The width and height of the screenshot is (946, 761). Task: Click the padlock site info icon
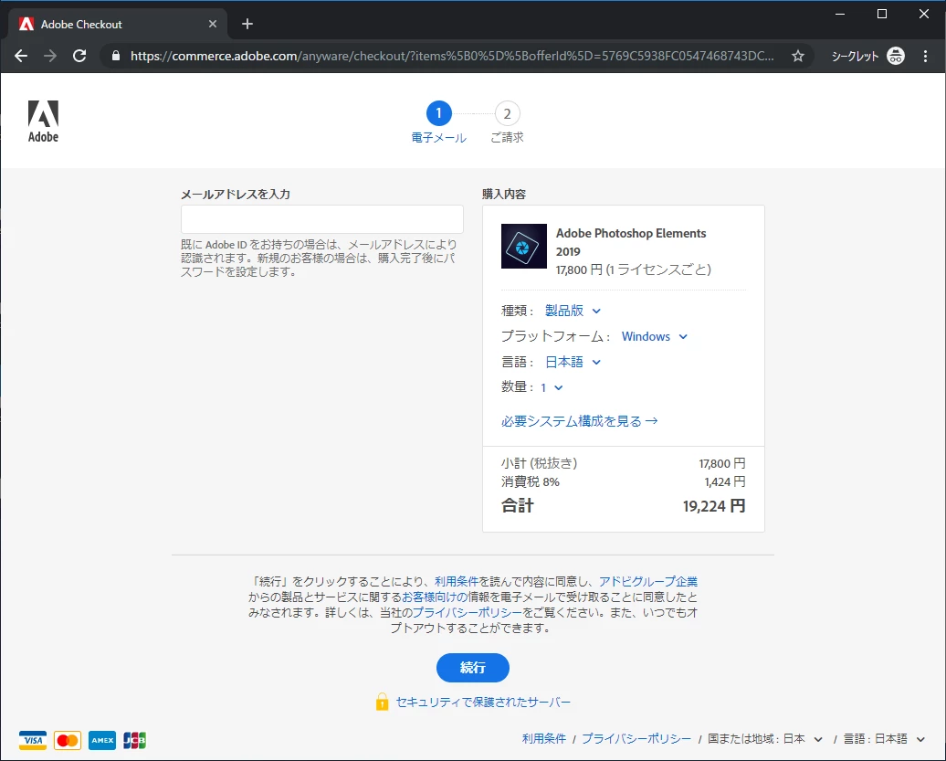pyautogui.click(x=116, y=56)
